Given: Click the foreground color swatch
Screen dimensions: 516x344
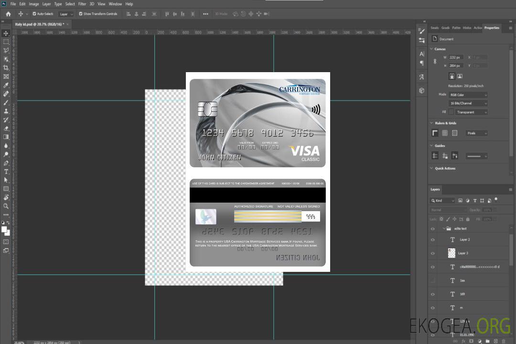Looking at the screenshot, I should pos(4,229).
